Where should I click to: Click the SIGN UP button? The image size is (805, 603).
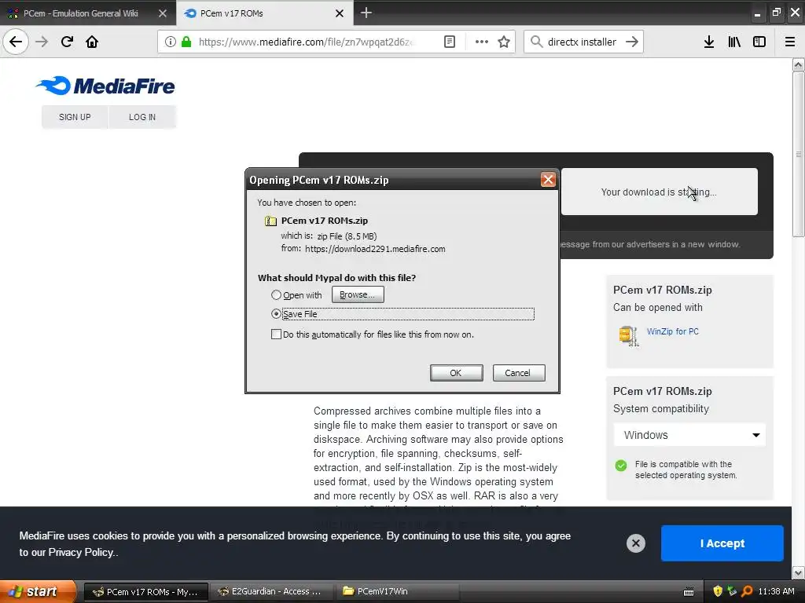(x=75, y=117)
